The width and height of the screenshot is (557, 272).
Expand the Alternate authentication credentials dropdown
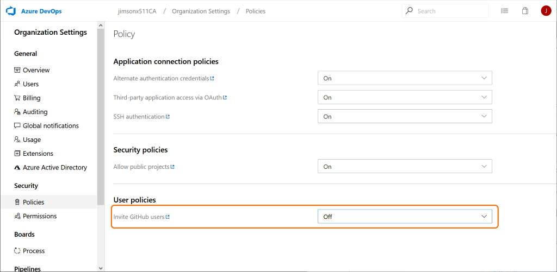coord(404,78)
